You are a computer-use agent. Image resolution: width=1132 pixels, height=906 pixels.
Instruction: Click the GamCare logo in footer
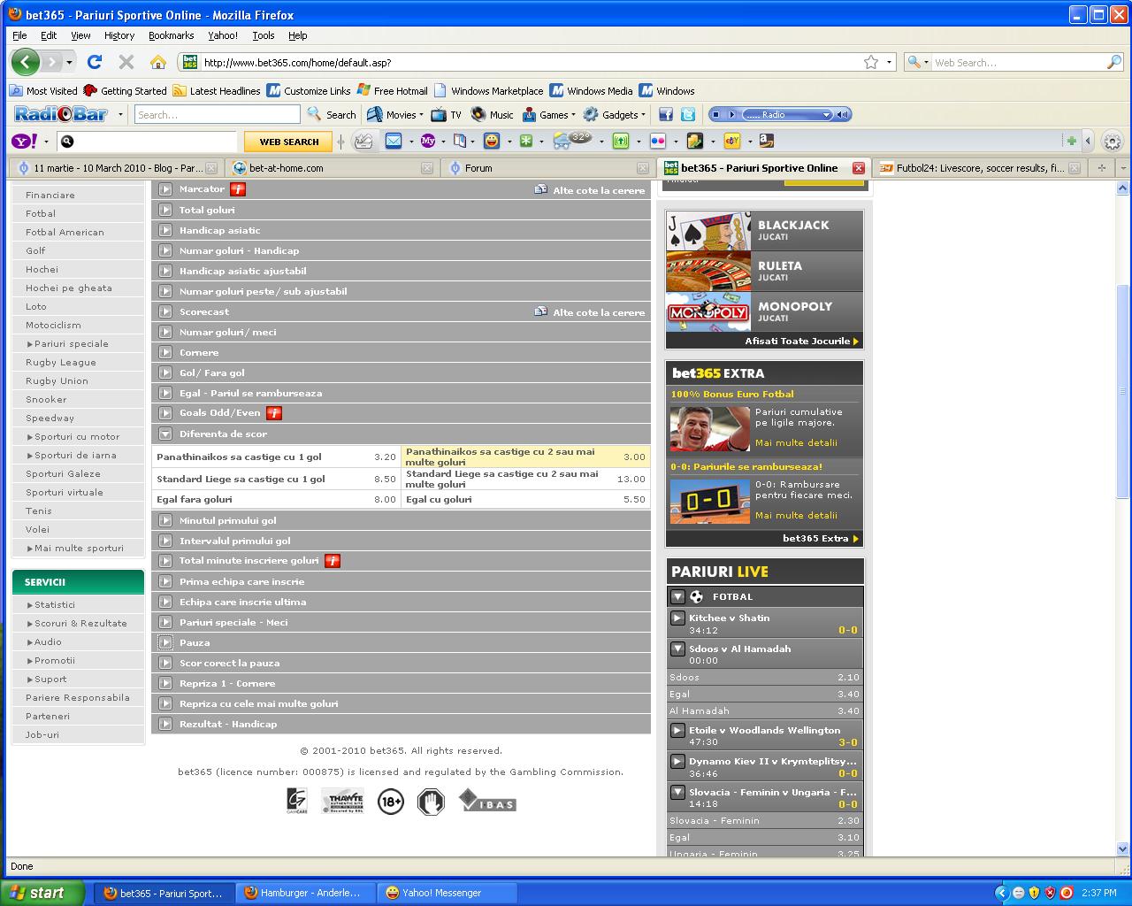click(x=296, y=801)
